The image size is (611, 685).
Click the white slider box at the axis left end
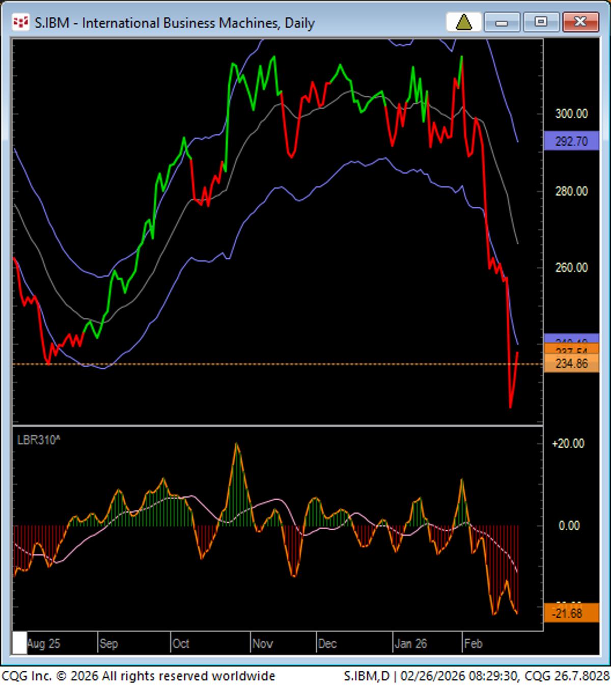(20, 643)
